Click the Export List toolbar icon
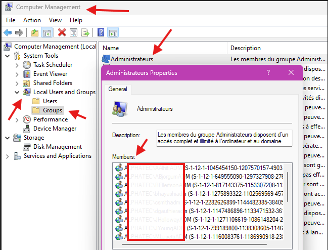This screenshot has width=328, height=250. 85,33
